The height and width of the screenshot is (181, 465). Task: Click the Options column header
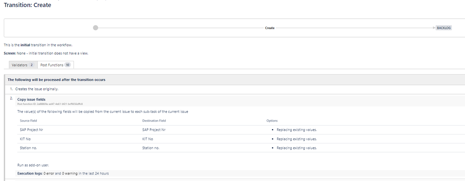click(x=272, y=121)
